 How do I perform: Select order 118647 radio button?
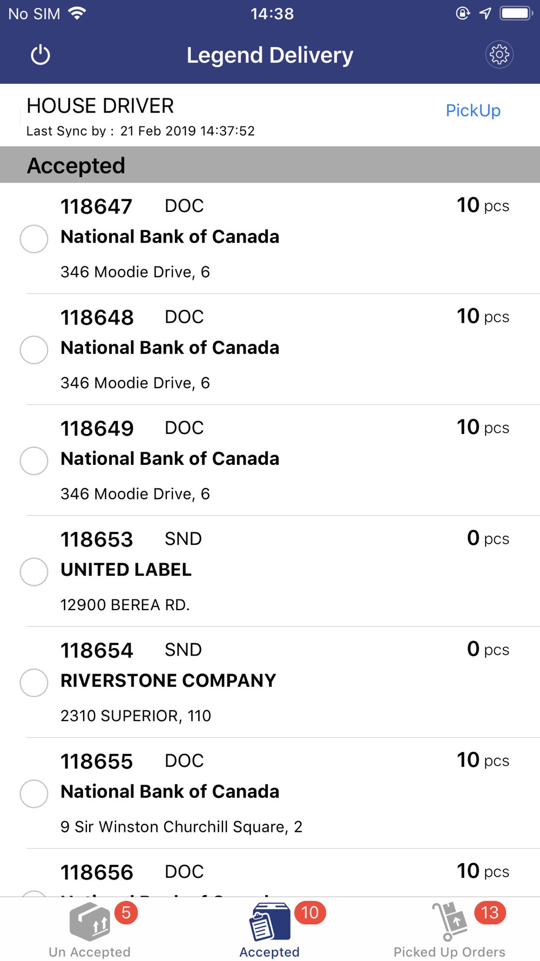tap(34, 239)
